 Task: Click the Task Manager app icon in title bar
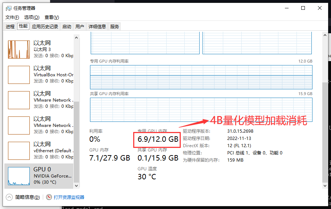[8, 8]
